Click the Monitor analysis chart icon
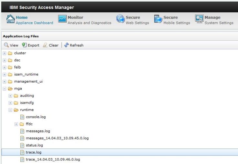238x164 pixels. (x=62, y=20)
